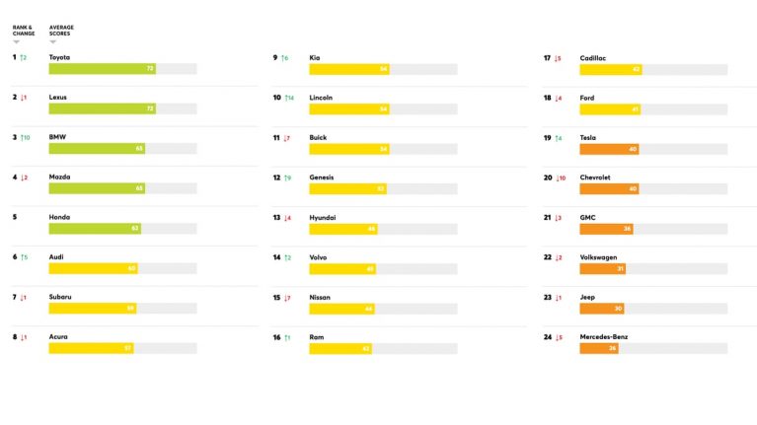Screen dimensions: 757x425
Task: Select the Subaru brand name
Action: click(60, 297)
